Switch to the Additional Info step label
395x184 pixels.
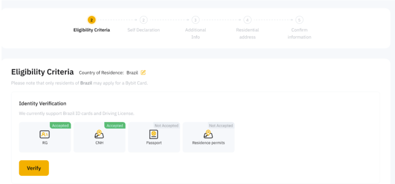click(195, 33)
